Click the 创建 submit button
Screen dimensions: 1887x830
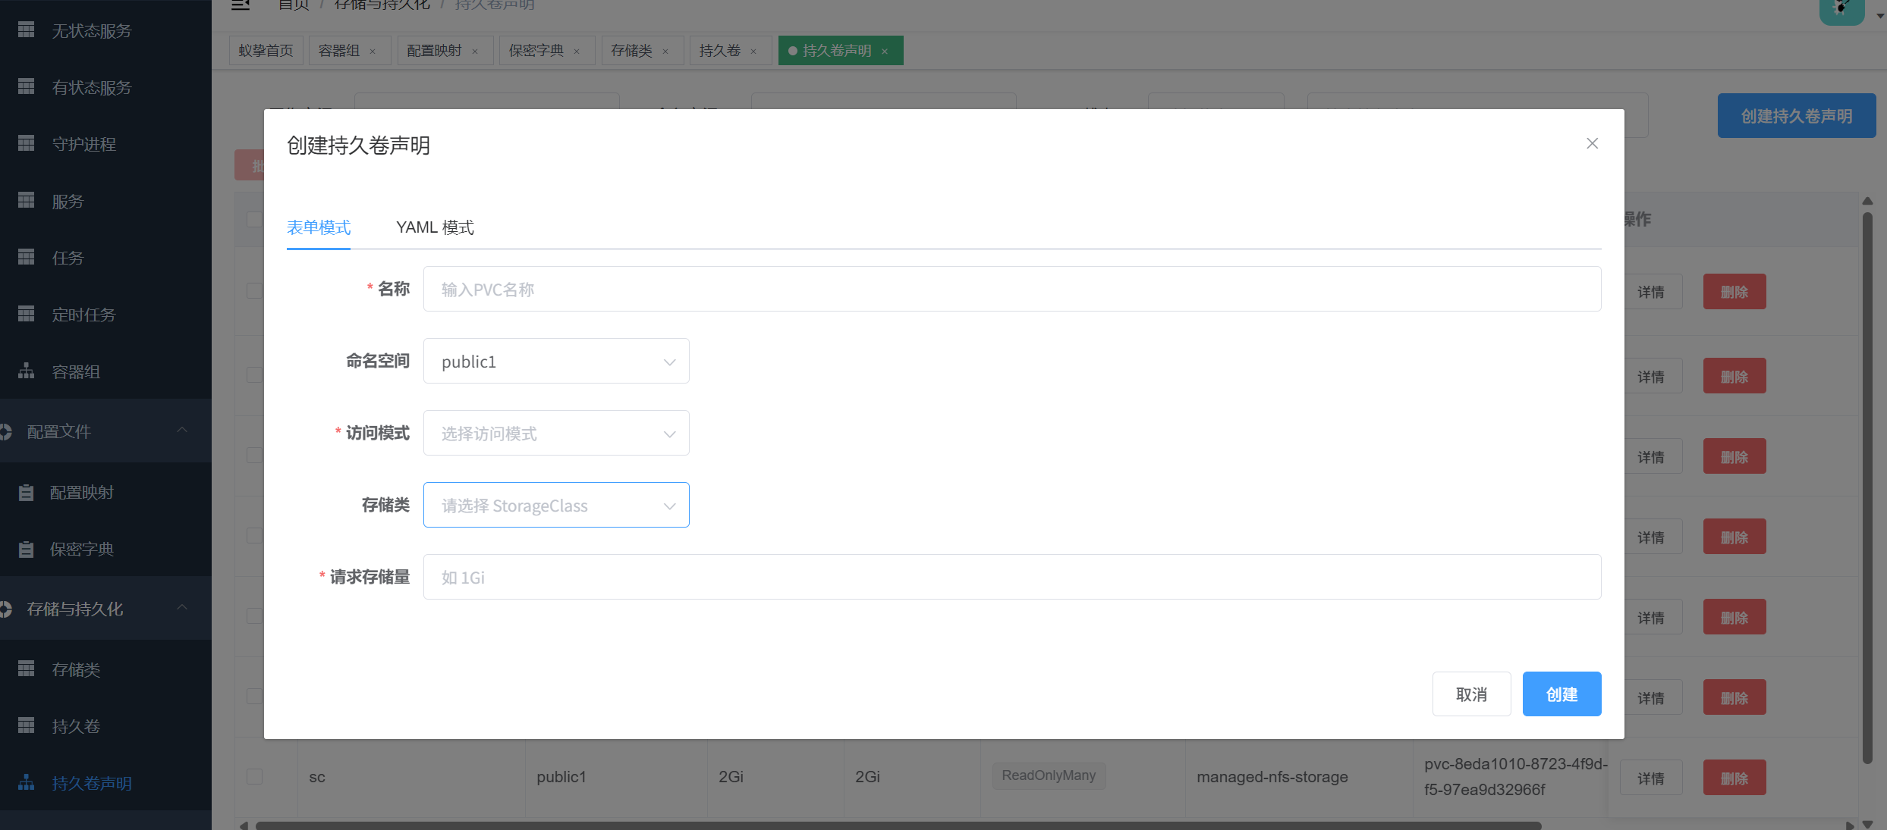click(x=1561, y=694)
